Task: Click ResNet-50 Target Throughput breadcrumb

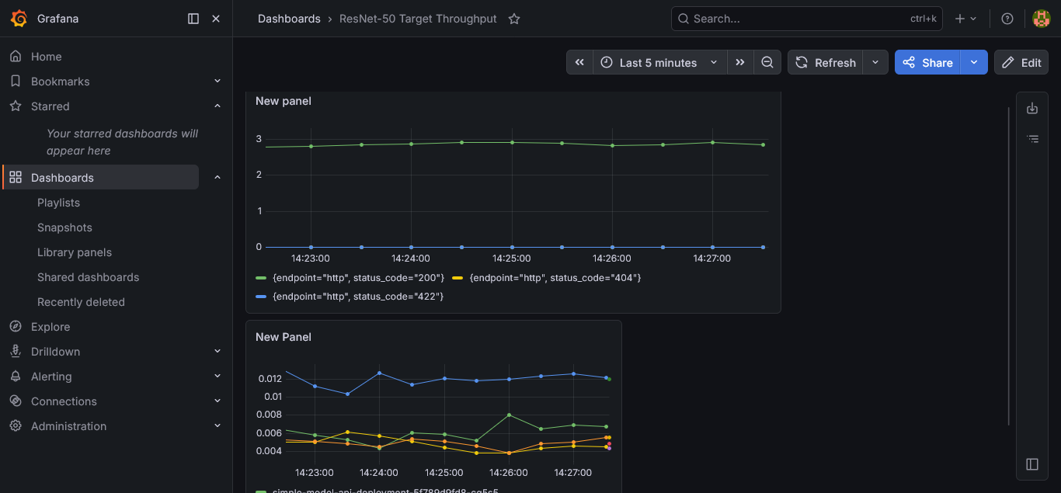Action: 418,19
